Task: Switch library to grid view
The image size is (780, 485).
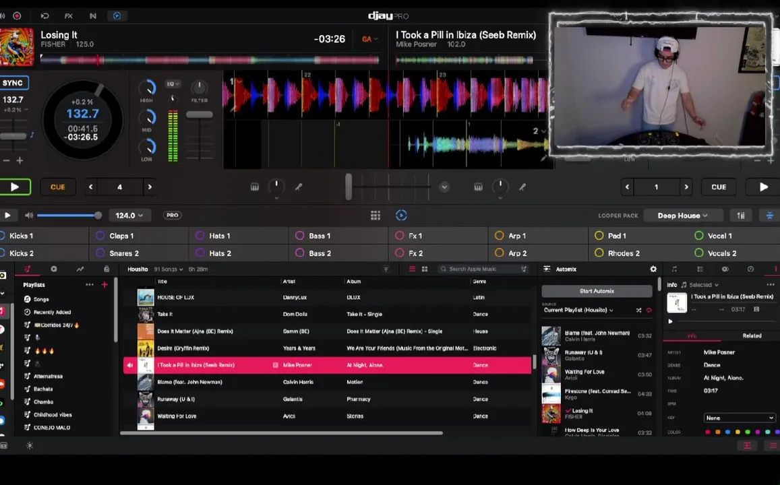Action: click(425, 269)
